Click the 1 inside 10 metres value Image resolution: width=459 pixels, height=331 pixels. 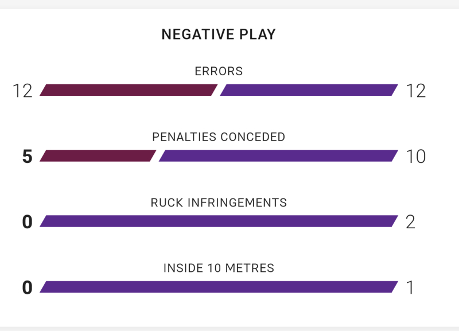410,287
